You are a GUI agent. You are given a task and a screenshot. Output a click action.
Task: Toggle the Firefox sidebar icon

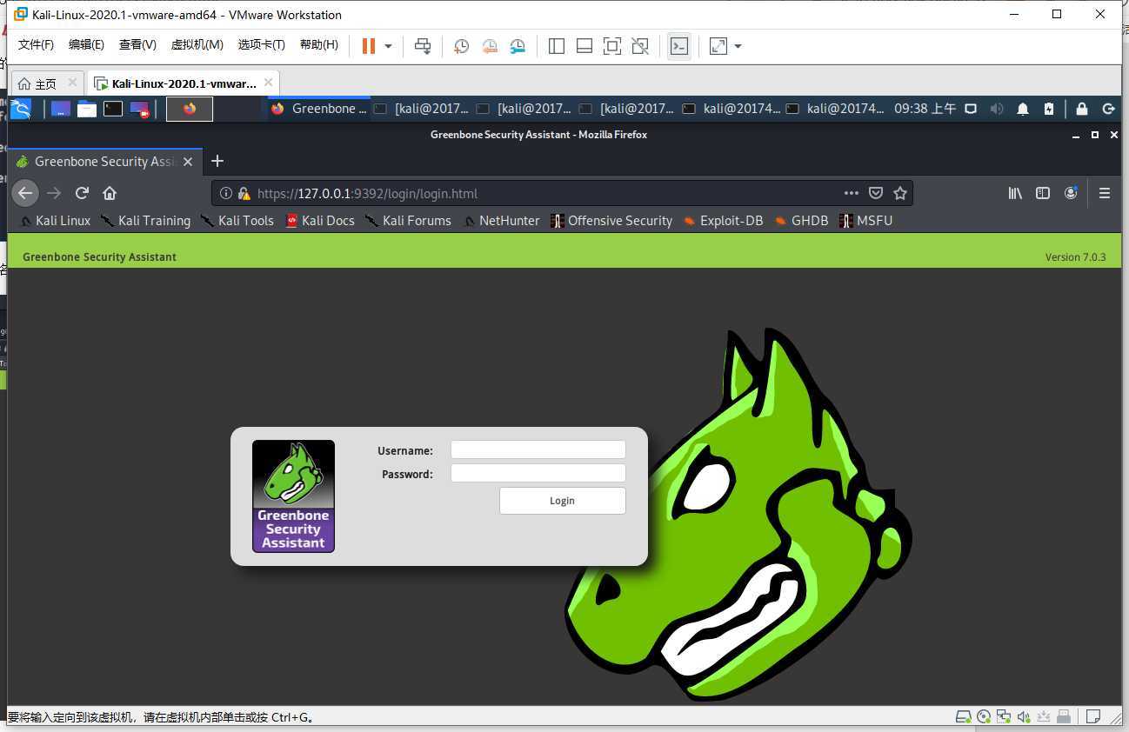[1043, 193]
